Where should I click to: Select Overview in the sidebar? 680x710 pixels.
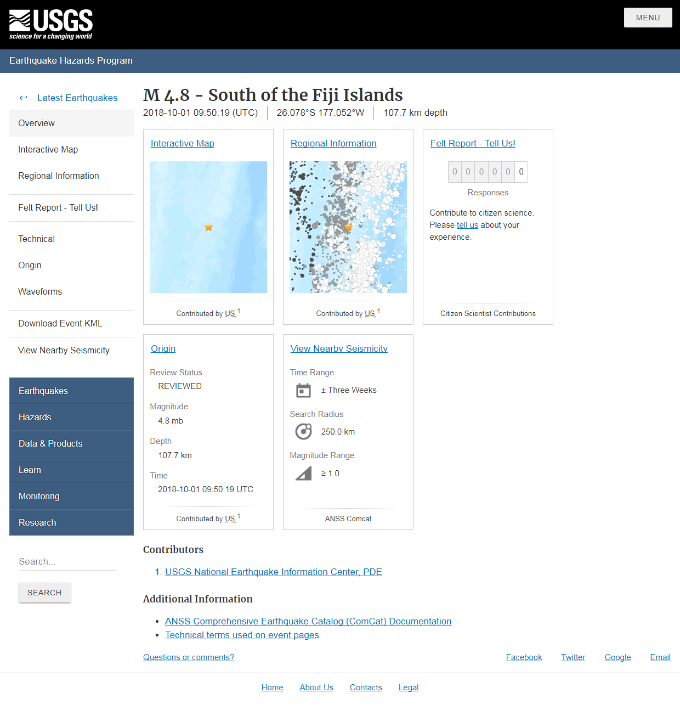[71, 123]
